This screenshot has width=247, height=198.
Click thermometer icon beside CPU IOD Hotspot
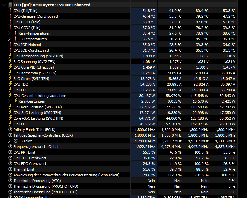(10, 45)
